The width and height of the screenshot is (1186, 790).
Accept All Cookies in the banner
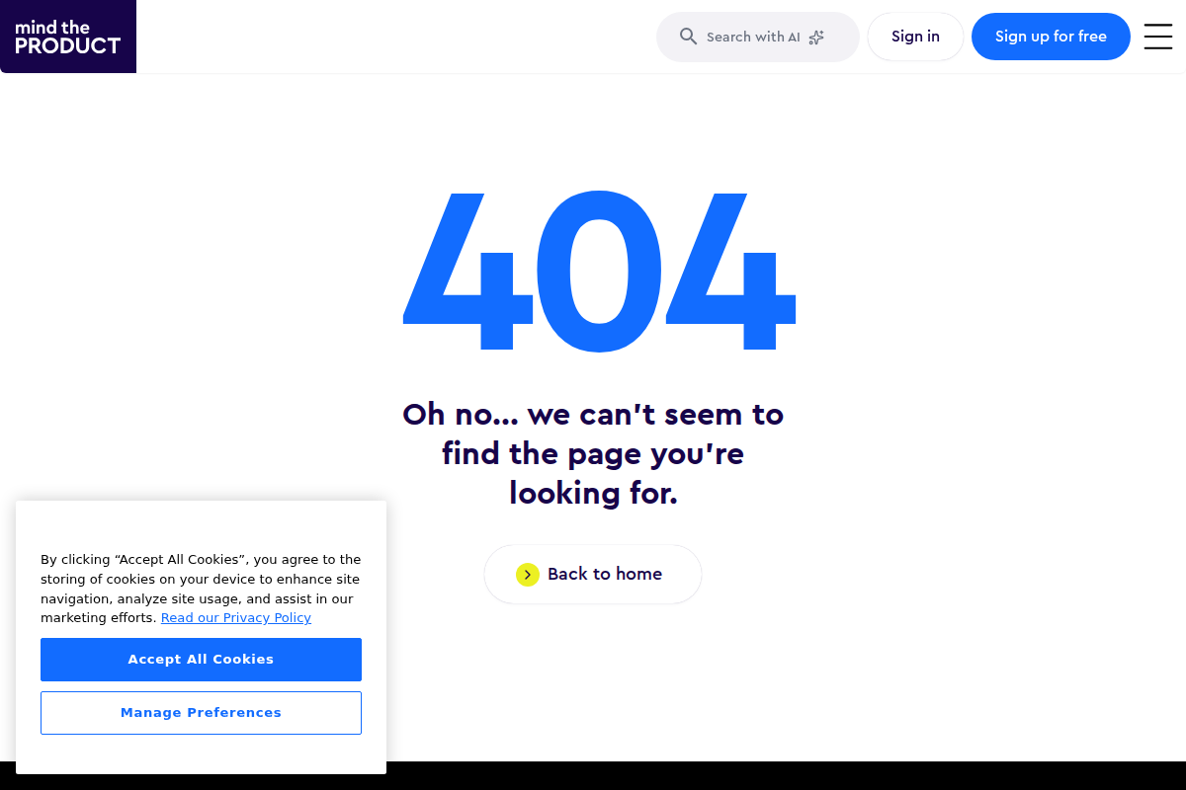pos(201,660)
